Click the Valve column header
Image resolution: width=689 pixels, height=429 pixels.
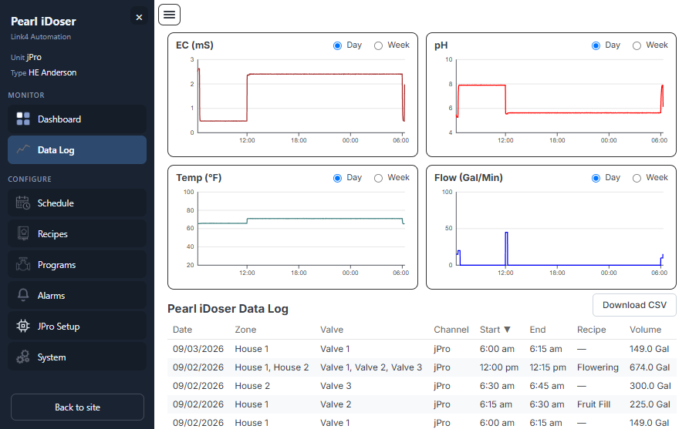332,330
